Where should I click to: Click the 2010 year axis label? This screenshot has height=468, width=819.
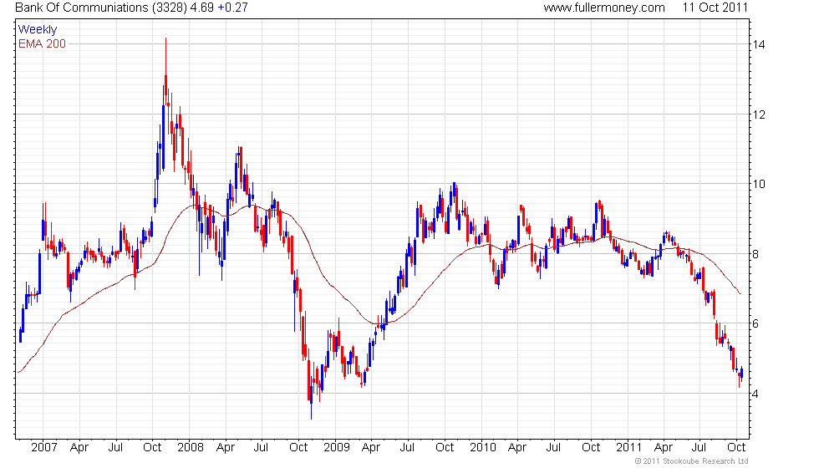click(483, 448)
